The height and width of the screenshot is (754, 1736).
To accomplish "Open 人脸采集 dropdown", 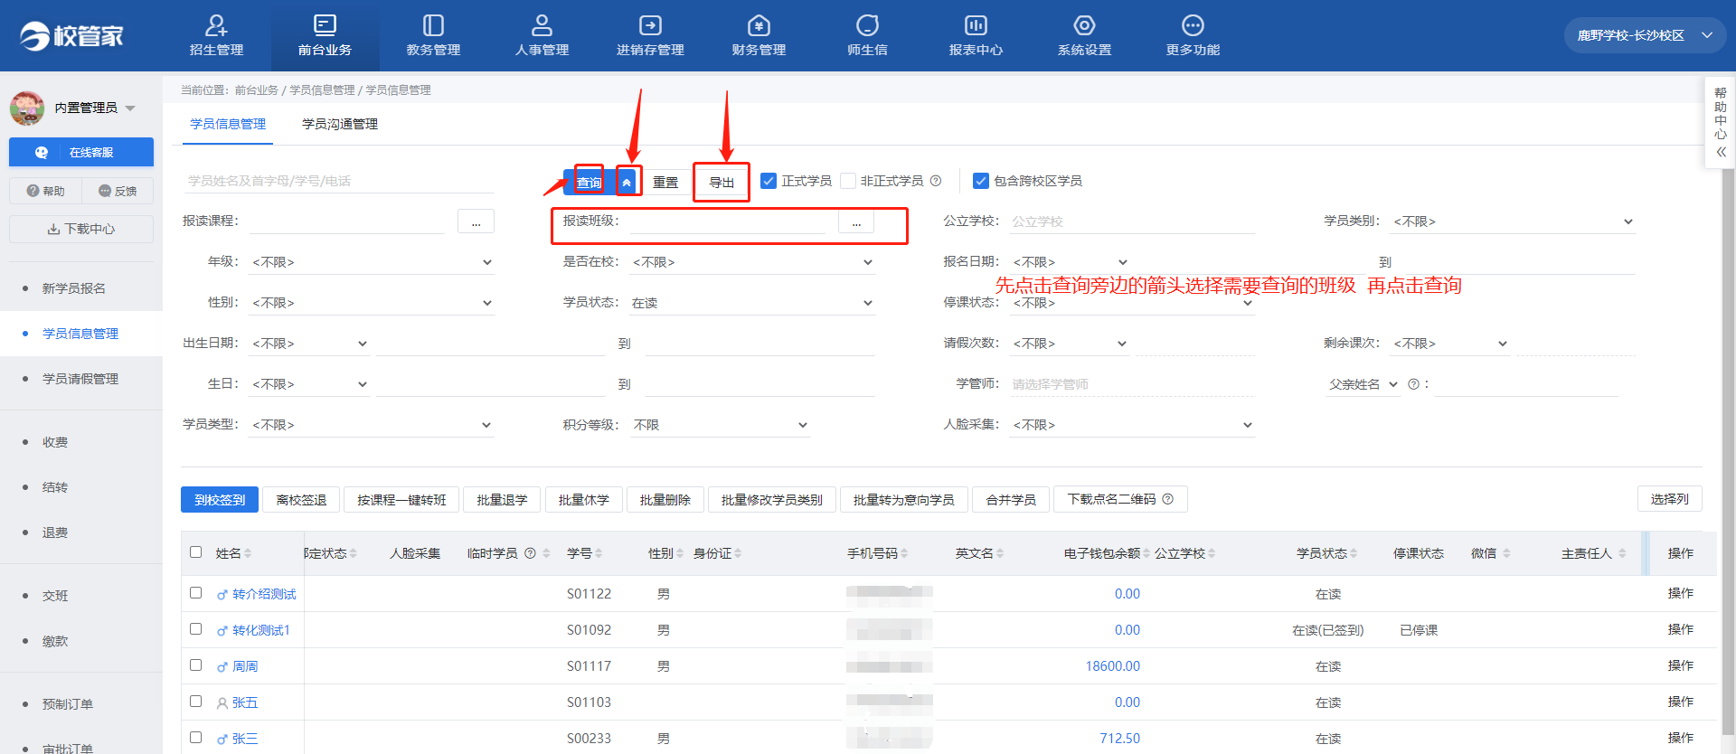I will pyautogui.click(x=1132, y=425).
